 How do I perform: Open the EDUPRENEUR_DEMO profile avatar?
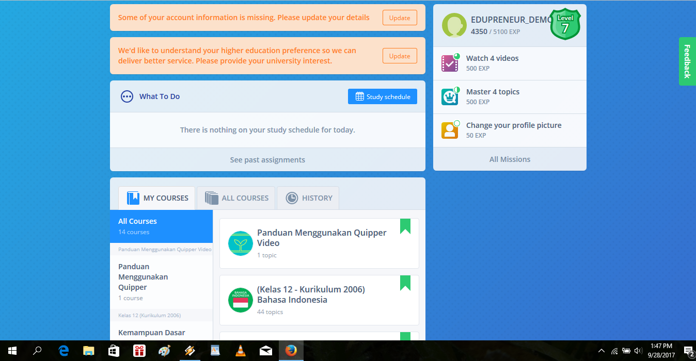click(454, 25)
